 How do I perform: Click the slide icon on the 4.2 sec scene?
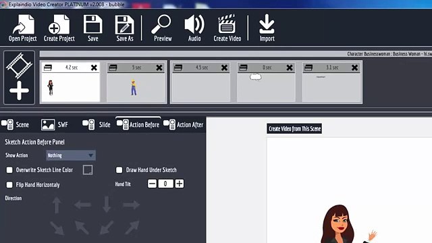(48, 67)
